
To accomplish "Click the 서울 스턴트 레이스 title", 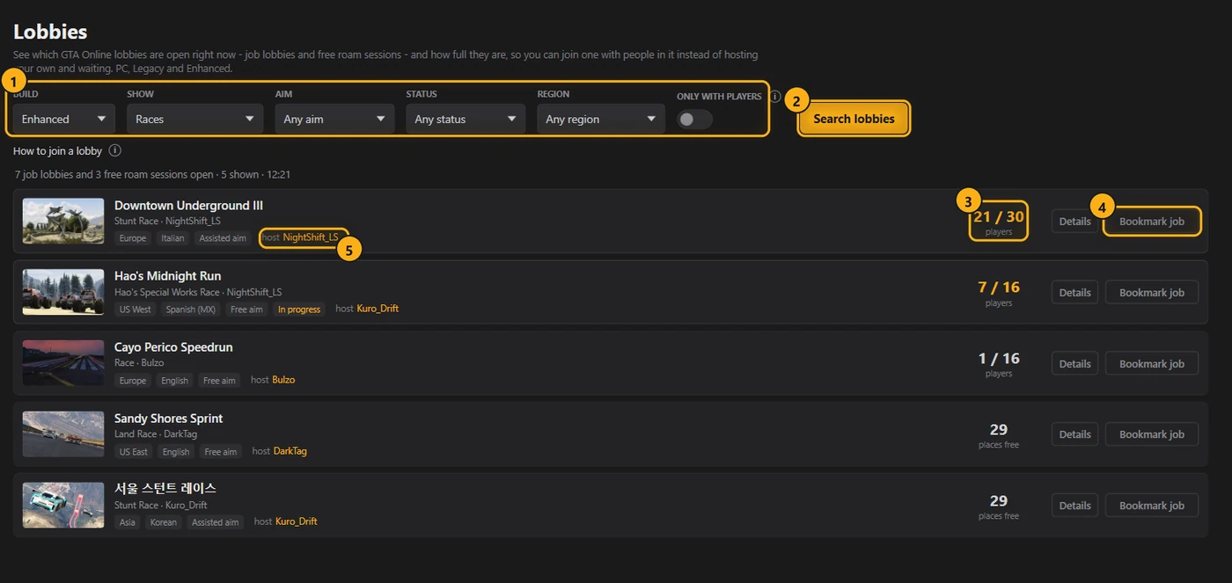I will 165,488.
